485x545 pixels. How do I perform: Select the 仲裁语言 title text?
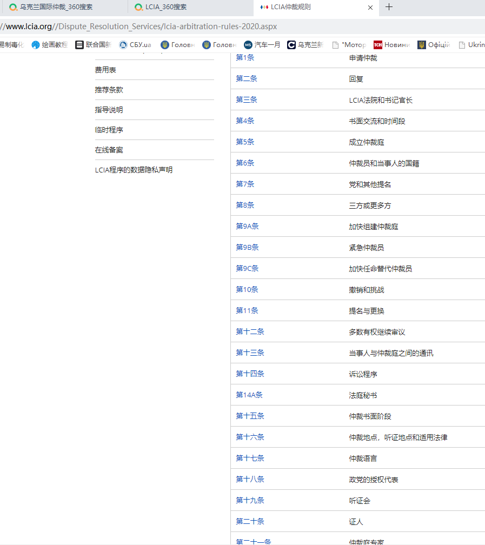pos(363,458)
